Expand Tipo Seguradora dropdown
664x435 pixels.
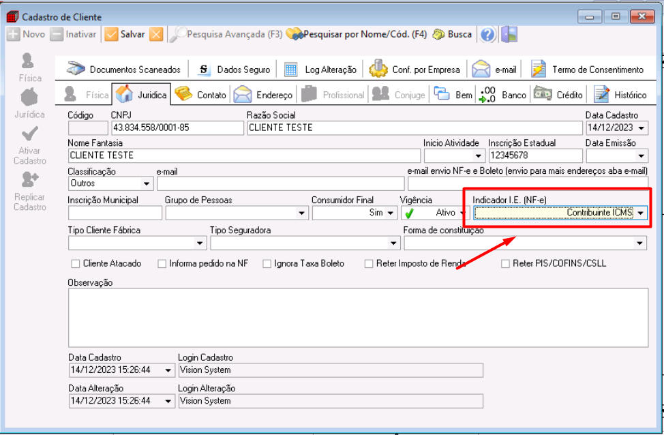click(393, 243)
